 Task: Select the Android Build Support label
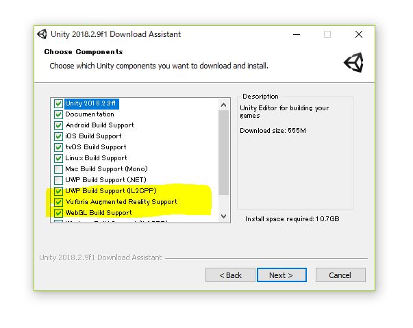pos(99,125)
